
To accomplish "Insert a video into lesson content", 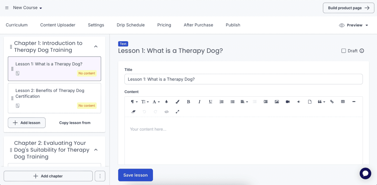I will pyautogui.click(x=288, y=102).
